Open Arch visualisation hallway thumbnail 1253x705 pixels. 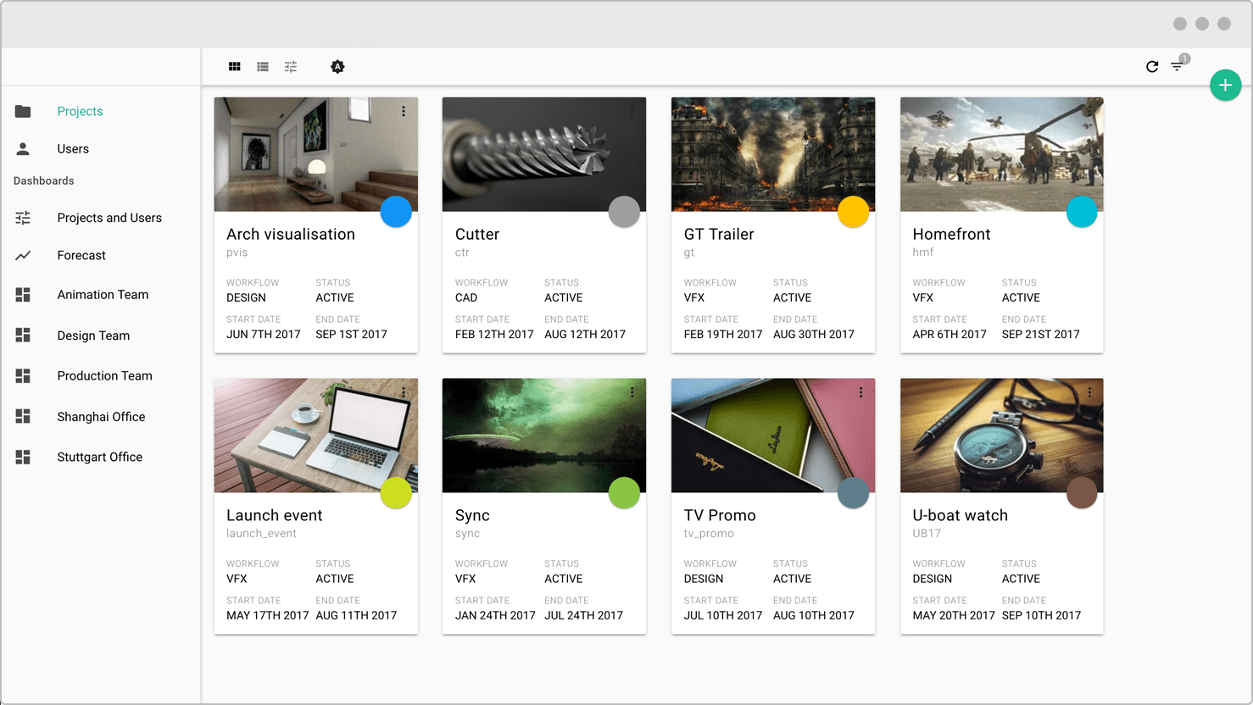pyautogui.click(x=315, y=154)
